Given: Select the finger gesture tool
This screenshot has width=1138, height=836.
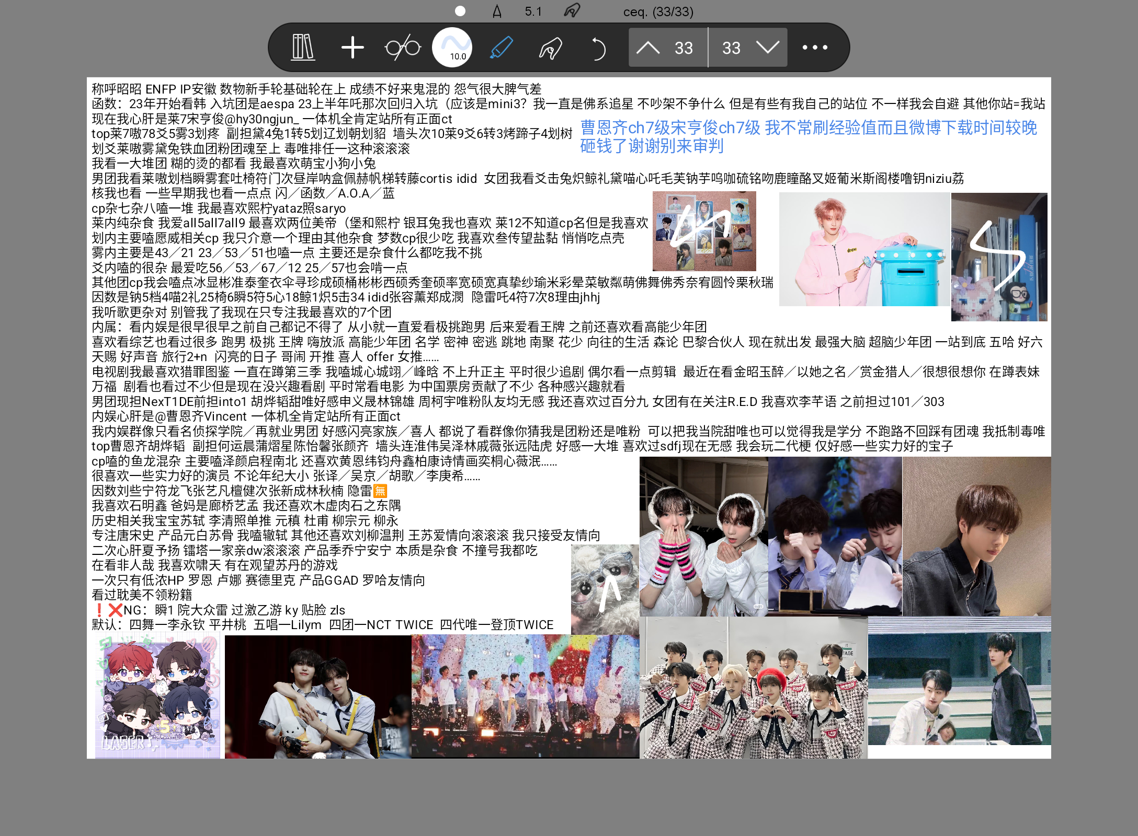Looking at the screenshot, I should (550, 48).
